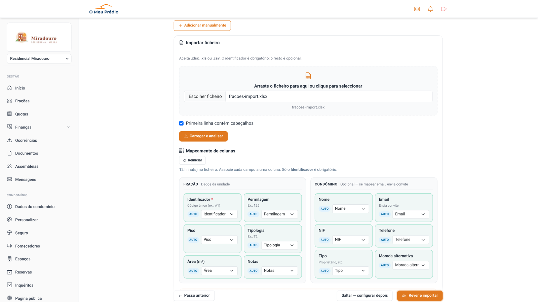Click Passo anterior button
538x302 pixels.
pos(194,296)
